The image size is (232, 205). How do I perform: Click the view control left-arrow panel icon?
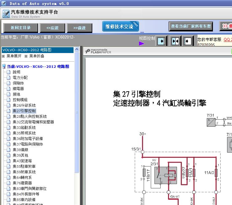(188, 41)
